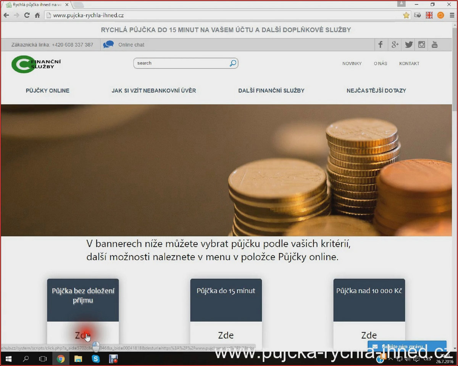Viewport: 458px width, 366px height.
Task: Click the browser forward arrow
Action: [16, 15]
